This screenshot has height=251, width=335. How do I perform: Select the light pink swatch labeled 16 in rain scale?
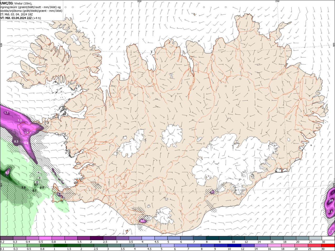pos(274,246)
